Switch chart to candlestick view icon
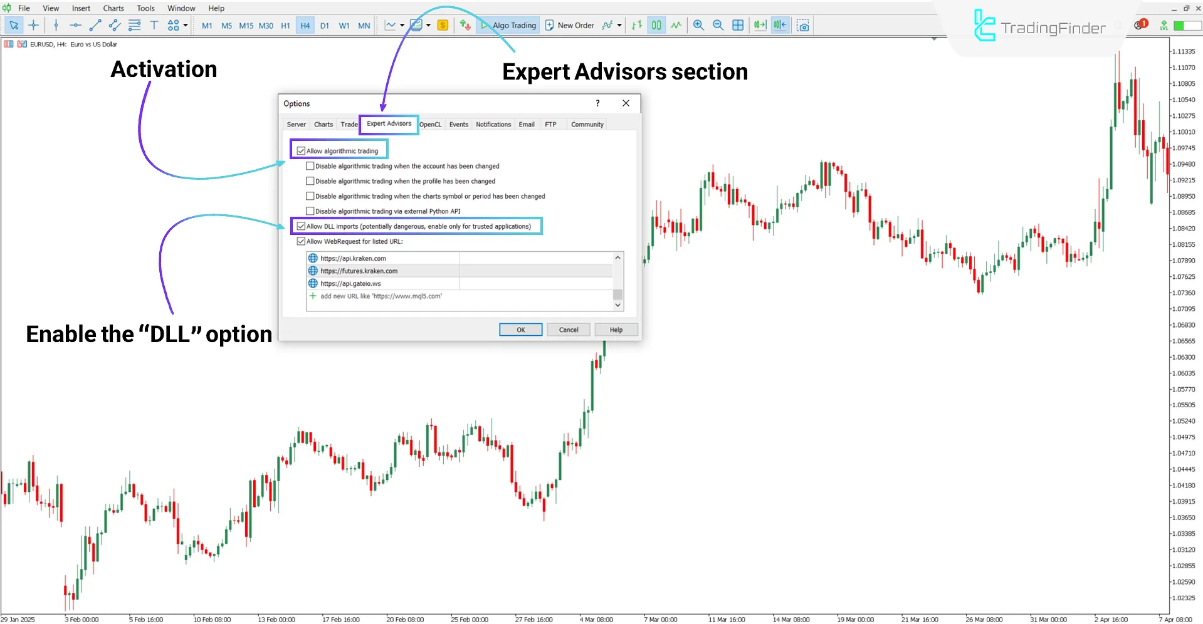This screenshot has width=1203, height=624. click(x=656, y=25)
